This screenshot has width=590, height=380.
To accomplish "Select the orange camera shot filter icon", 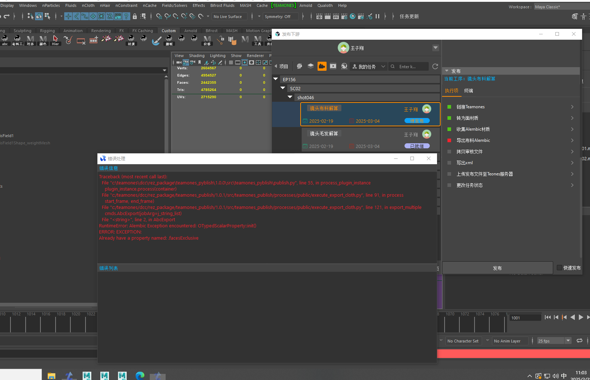I will click(x=322, y=66).
